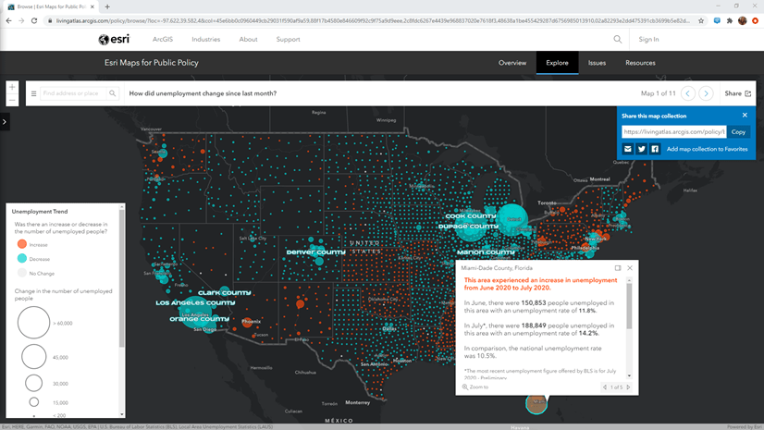Dock the Miami-Dade County popup

618,268
